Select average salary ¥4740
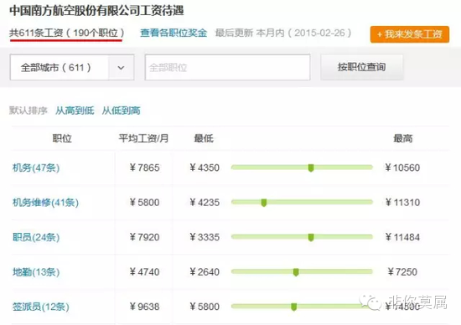 [144, 272]
